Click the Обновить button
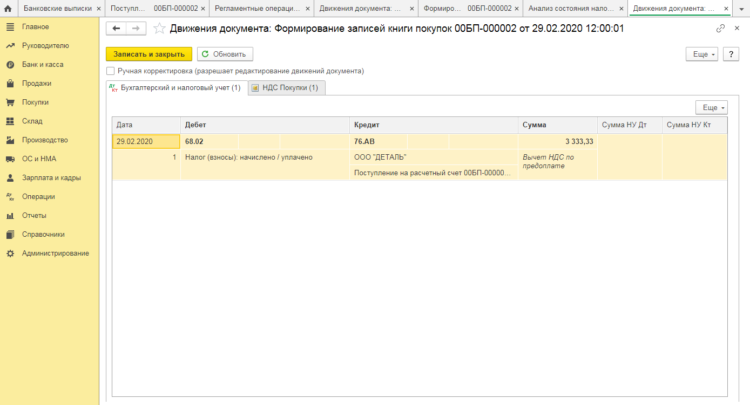 pyautogui.click(x=225, y=54)
